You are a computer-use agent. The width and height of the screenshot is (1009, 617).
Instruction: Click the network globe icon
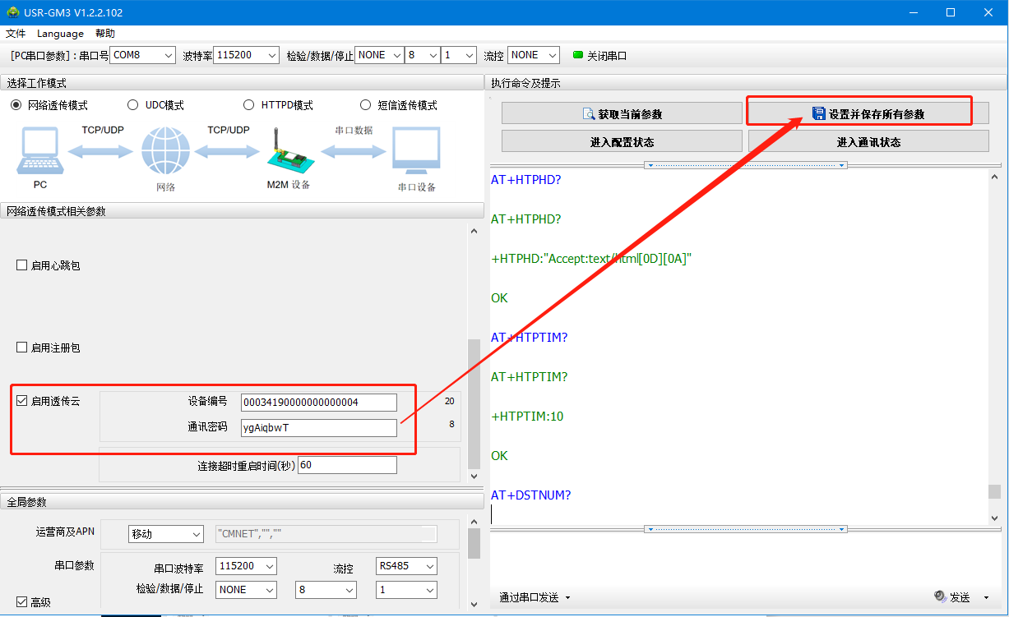coord(165,151)
